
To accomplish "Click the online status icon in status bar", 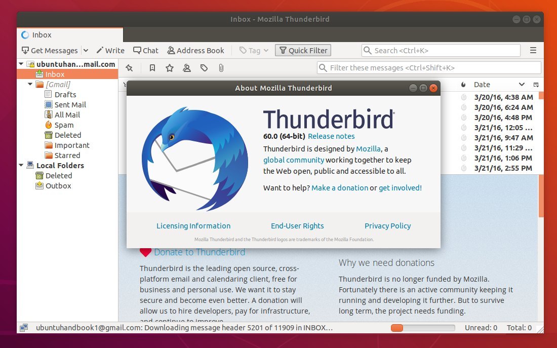I will coord(24,328).
